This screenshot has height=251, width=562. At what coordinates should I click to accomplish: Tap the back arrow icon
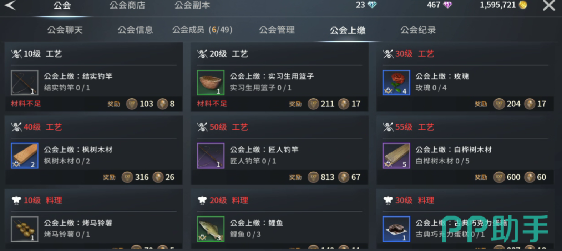pos(10,5)
